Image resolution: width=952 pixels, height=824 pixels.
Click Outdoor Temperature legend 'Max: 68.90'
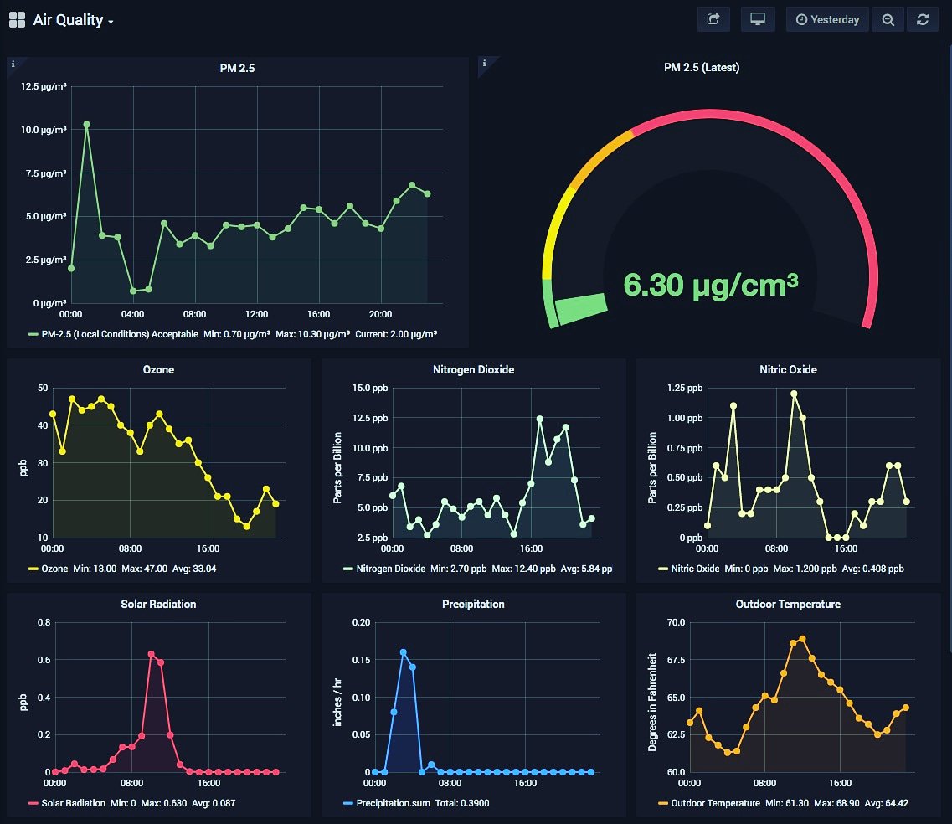836,803
